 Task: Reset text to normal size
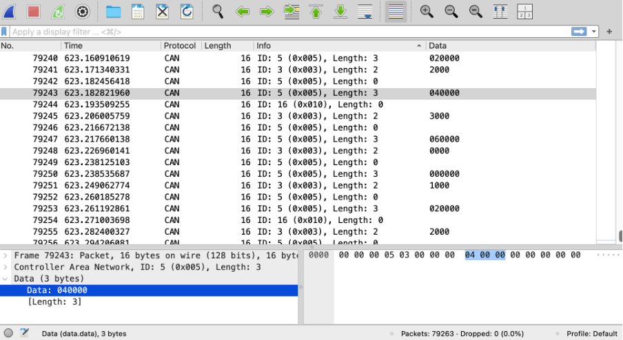click(x=476, y=12)
